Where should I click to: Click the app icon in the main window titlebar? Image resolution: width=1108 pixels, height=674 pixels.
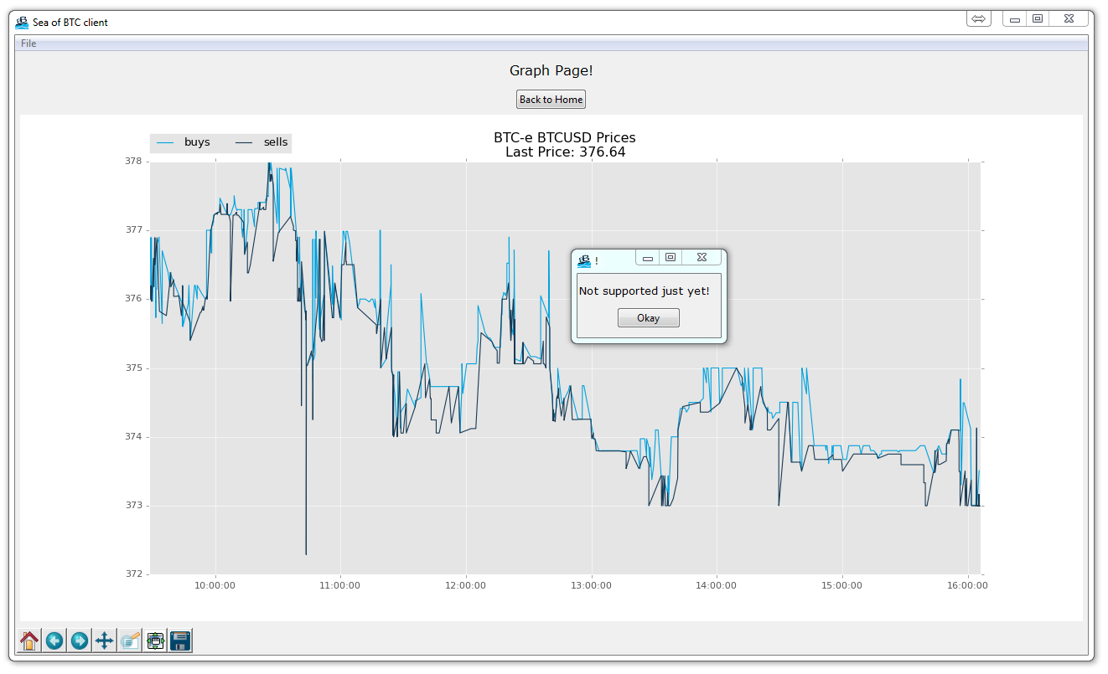click(21, 22)
